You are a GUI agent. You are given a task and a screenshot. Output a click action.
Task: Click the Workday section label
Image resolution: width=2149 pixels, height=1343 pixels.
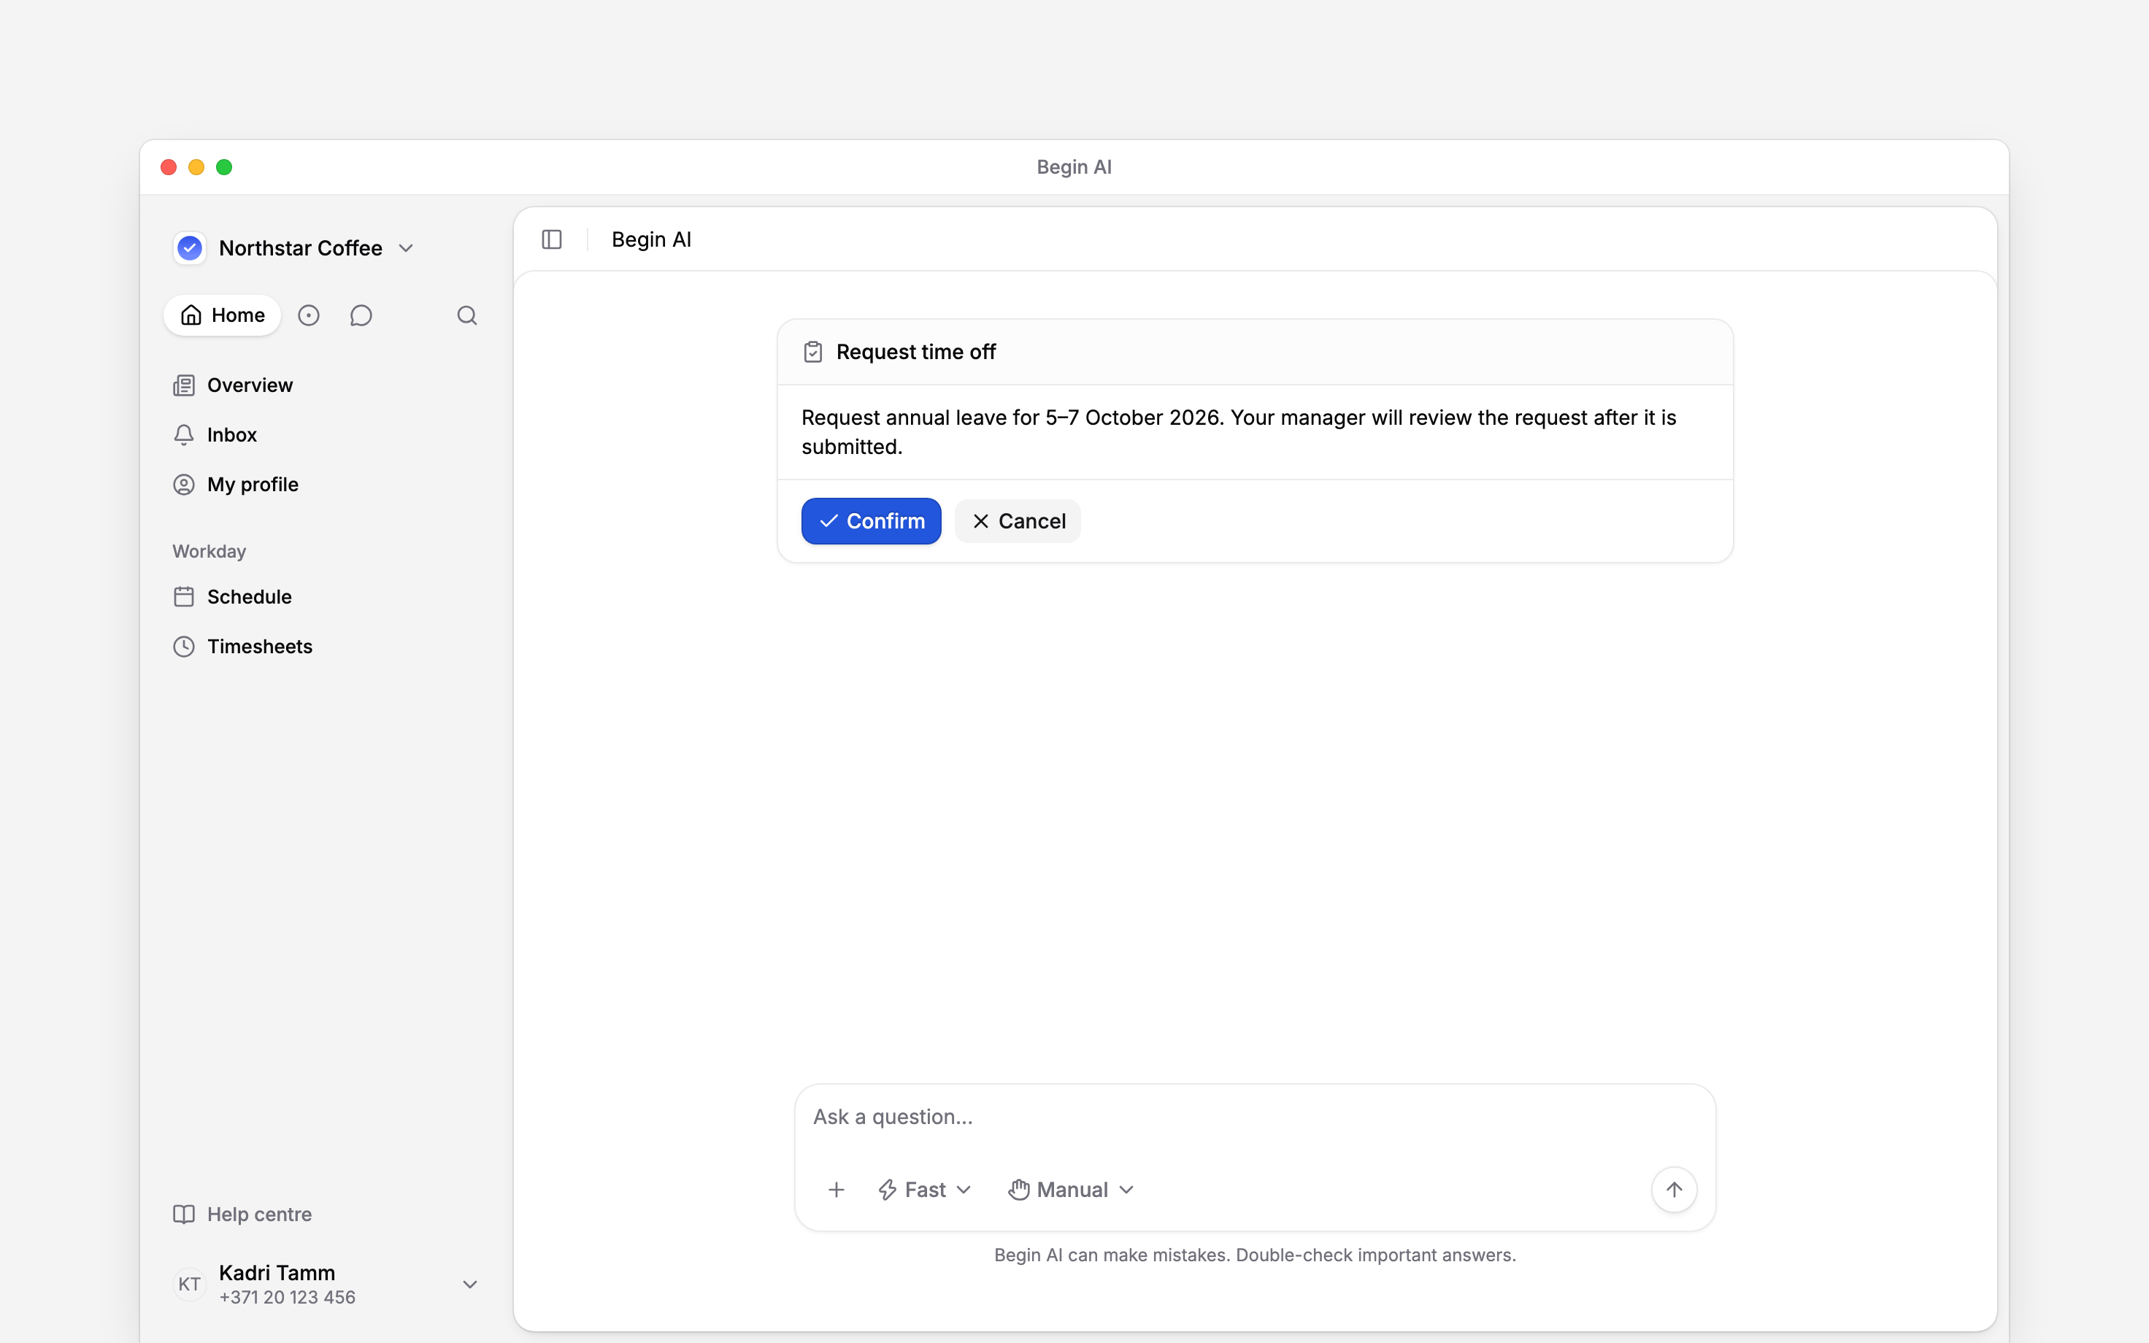click(209, 552)
